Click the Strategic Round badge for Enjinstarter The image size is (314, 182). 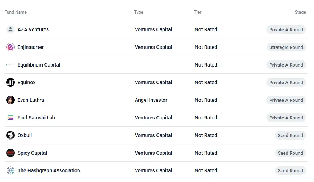pyautogui.click(x=286, y=47)
